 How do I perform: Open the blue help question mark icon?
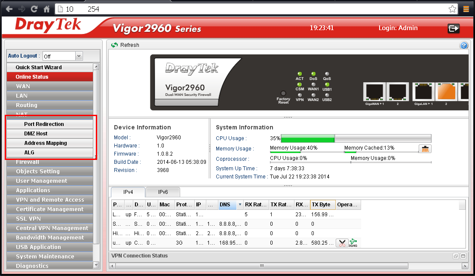coord(464,46)
